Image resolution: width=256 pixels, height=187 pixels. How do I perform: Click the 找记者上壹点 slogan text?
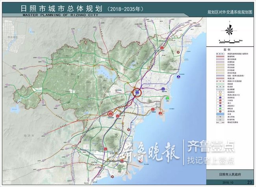(x=211, y=160)
